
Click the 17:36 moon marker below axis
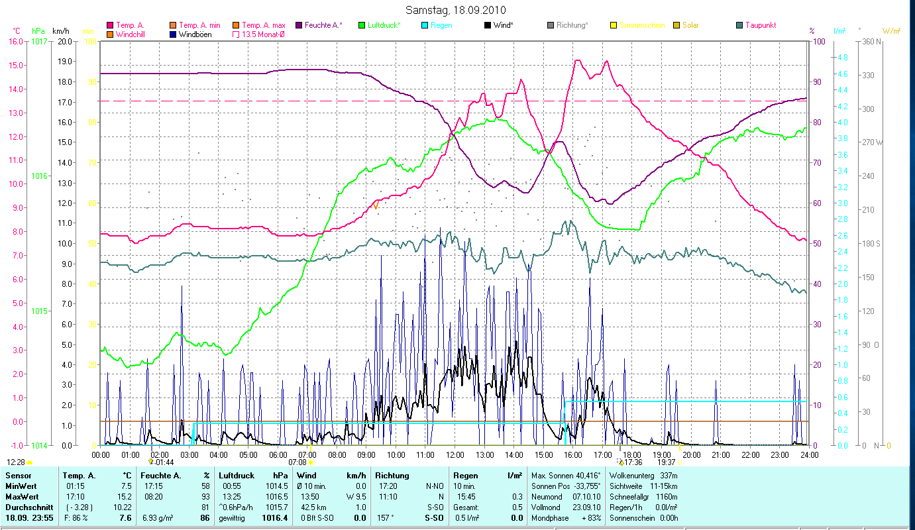click(631, 462)
